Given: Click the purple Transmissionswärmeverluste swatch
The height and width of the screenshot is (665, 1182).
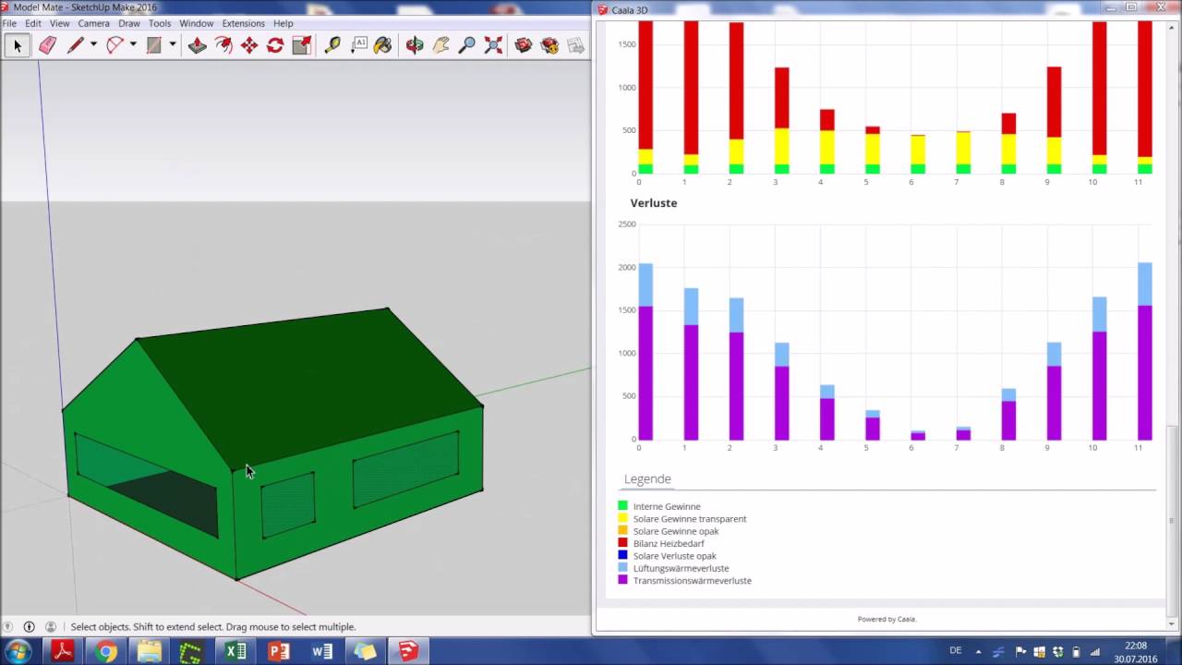Looking at the screenshot, I should pos(622,580).
